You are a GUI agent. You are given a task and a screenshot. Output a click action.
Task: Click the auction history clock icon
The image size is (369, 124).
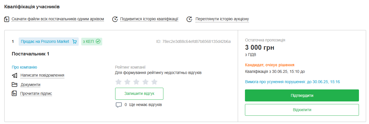189,19
